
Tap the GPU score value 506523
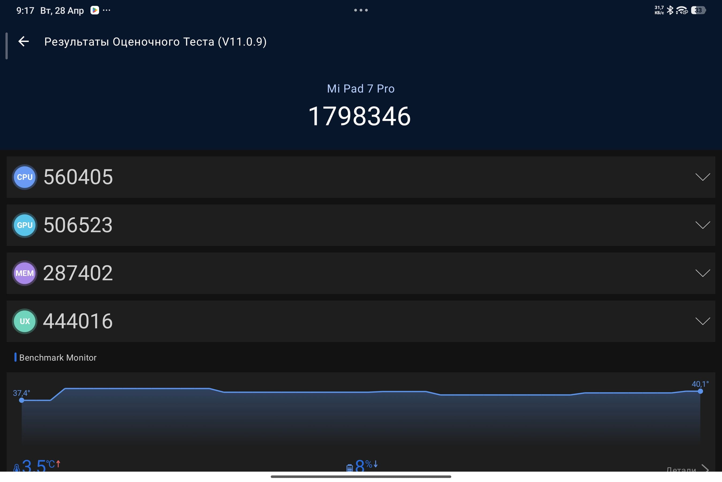click(x=78, y=225)
